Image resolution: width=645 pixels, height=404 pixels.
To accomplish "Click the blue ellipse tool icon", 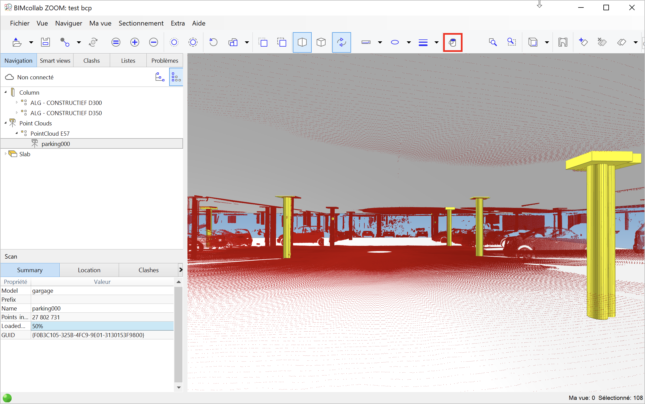I will [395, 42].
